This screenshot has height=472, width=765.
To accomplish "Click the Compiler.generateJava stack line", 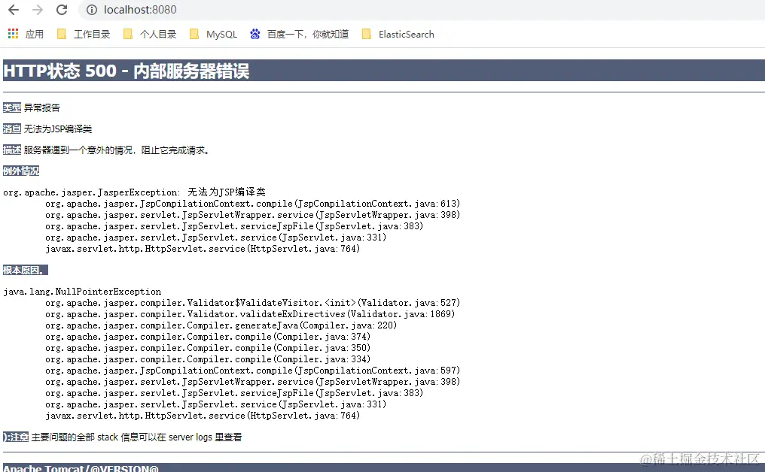I will [x=221, y=325].
